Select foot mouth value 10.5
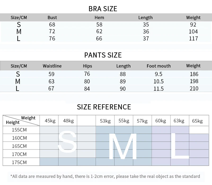 [x=158, y=82]
